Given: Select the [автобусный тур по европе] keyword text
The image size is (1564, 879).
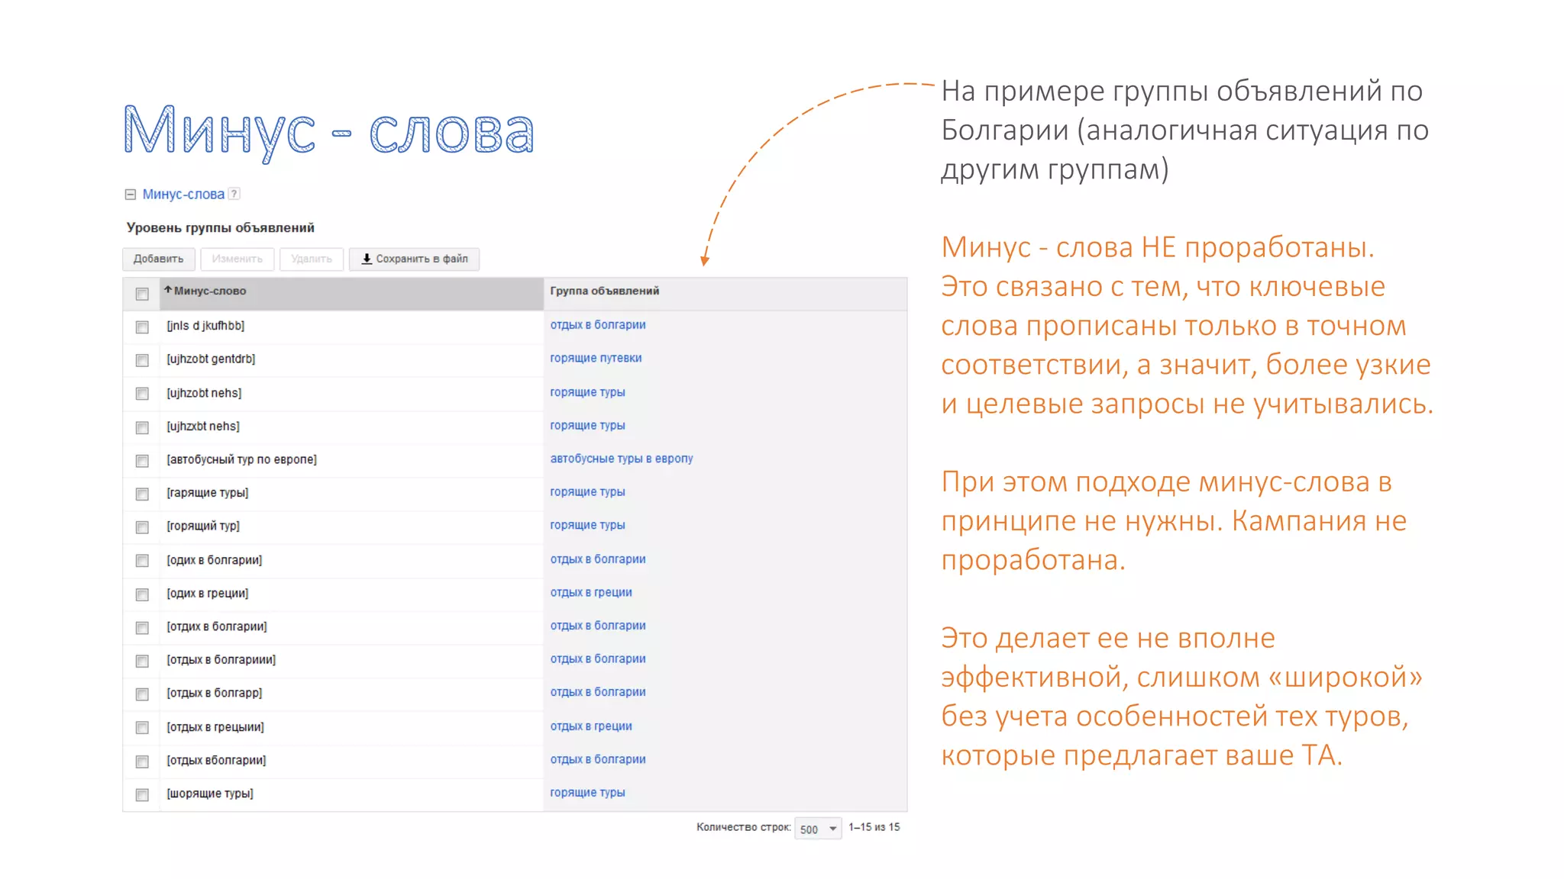Looking at the screenshot, I should click(x=241, y=459).
